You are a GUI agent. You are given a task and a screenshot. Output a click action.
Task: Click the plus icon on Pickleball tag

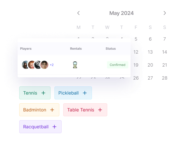tap(85, 93)
